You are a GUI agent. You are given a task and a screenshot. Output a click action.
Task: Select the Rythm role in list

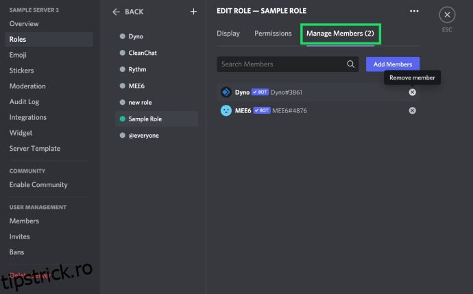click(137, 69)
